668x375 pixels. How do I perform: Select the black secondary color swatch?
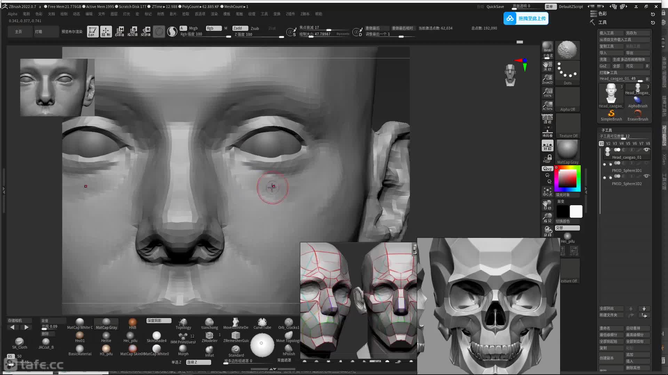pyautogui.click(x=563, y=211)
